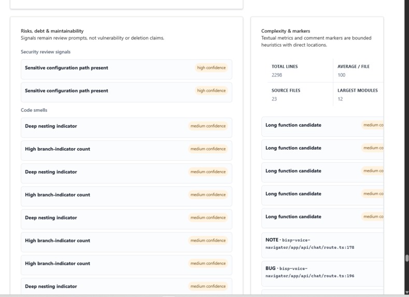409x297 pixels.
Task: Click the 'AVERAGE / FILE' metric label
Action: click(354, 66)
